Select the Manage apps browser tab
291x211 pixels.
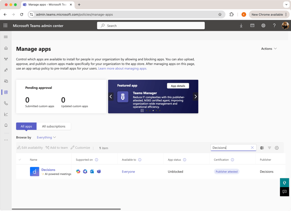click(x=48, y=5)
